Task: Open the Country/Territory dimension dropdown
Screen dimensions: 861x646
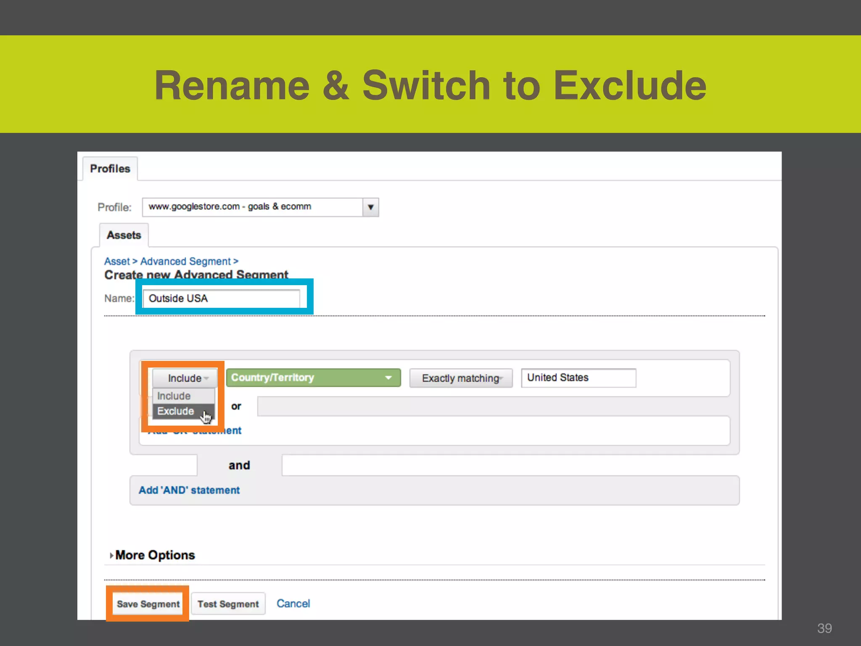Action: (313, 378)
